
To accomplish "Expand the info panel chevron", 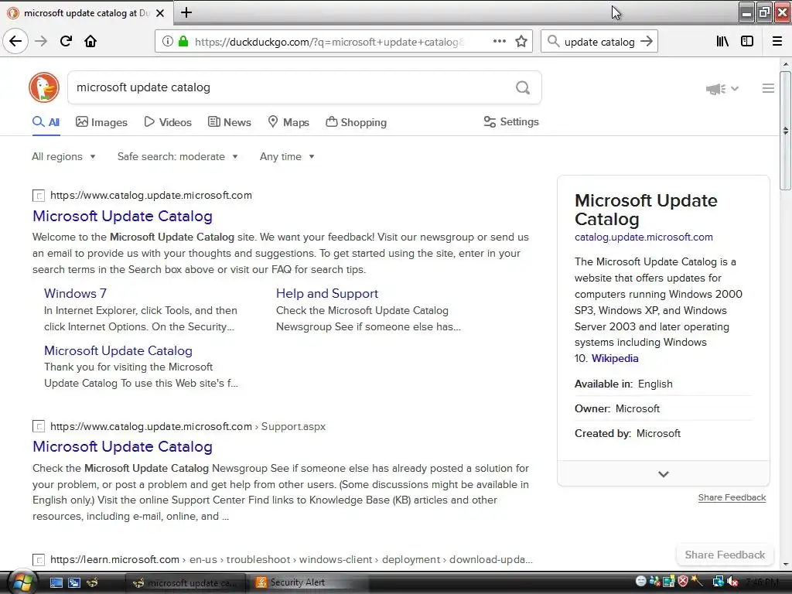I will (663, 474).
